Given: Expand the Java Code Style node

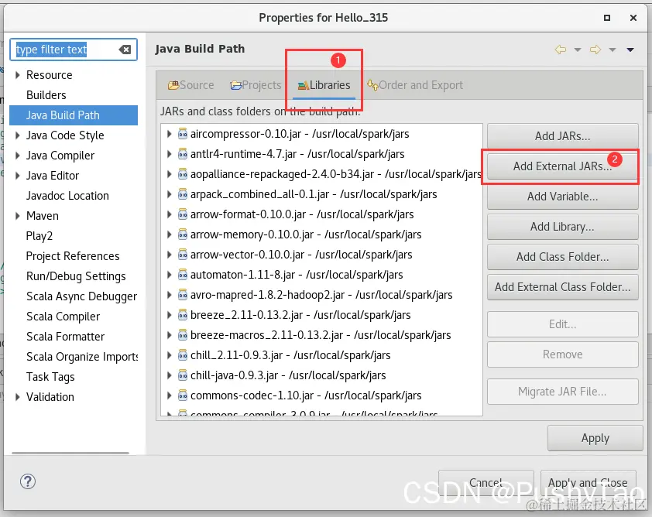Looking at the screenshot, I should click(18, 135).
